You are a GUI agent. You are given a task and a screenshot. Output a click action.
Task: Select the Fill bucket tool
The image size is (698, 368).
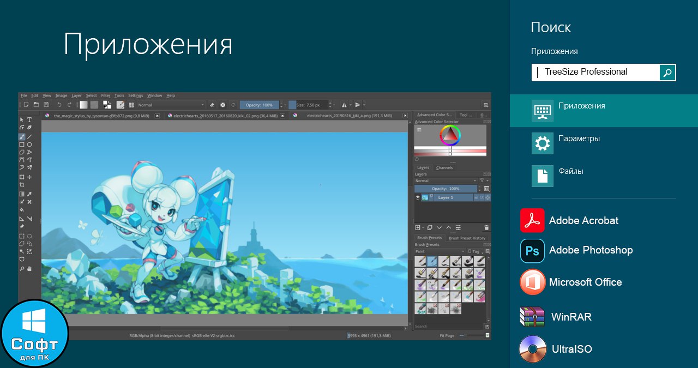(x=22, y=209)
